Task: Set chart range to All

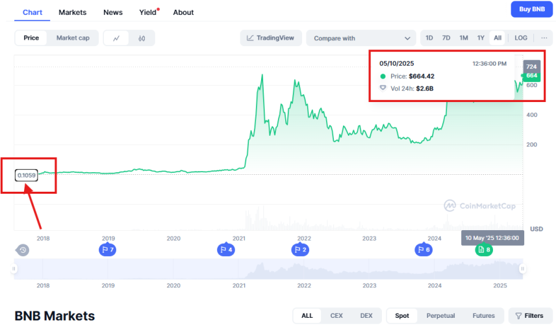Action: click(498, 38)
